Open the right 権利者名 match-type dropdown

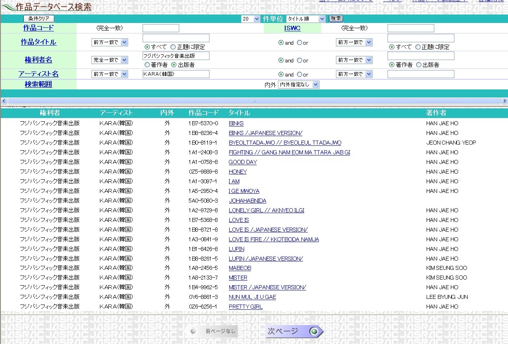354,60
